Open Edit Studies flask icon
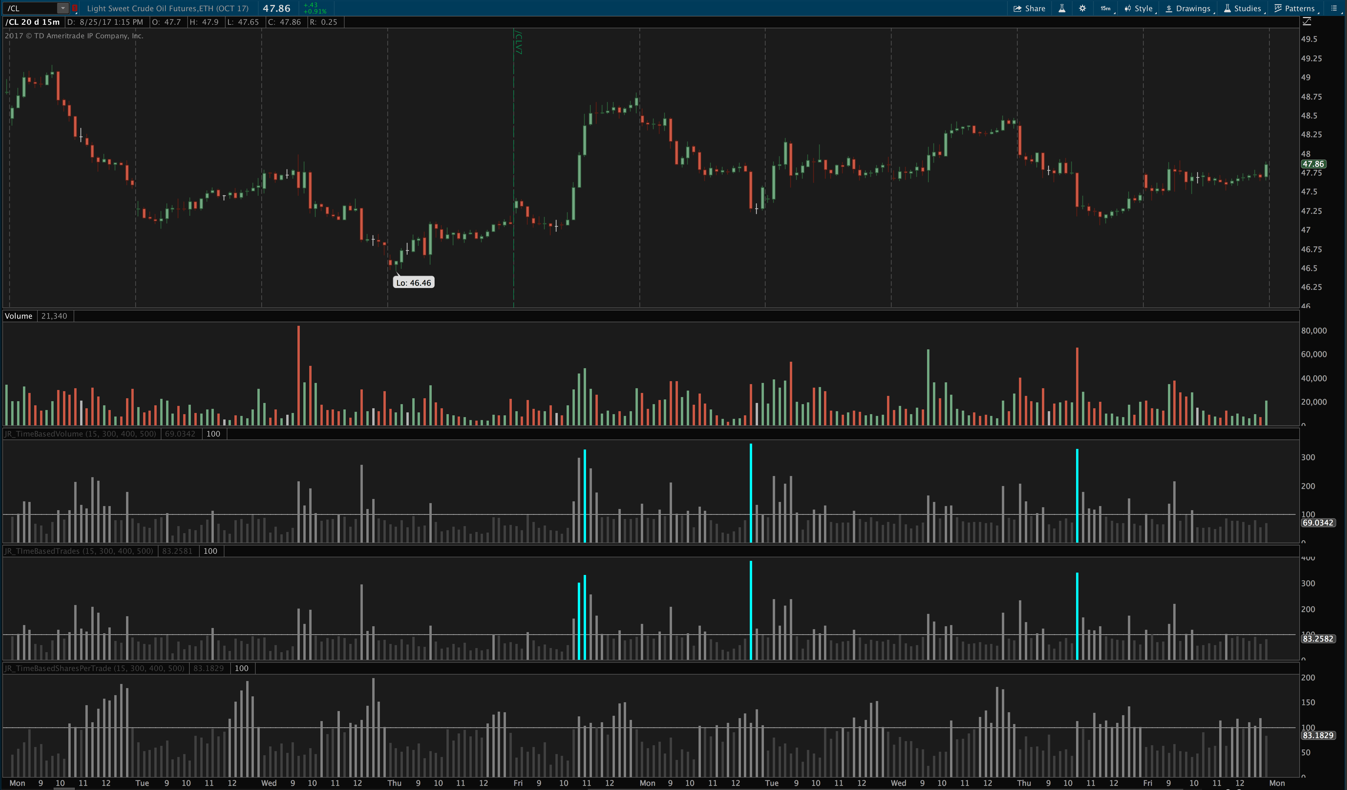1347x790 pixels. [1062, 8]
